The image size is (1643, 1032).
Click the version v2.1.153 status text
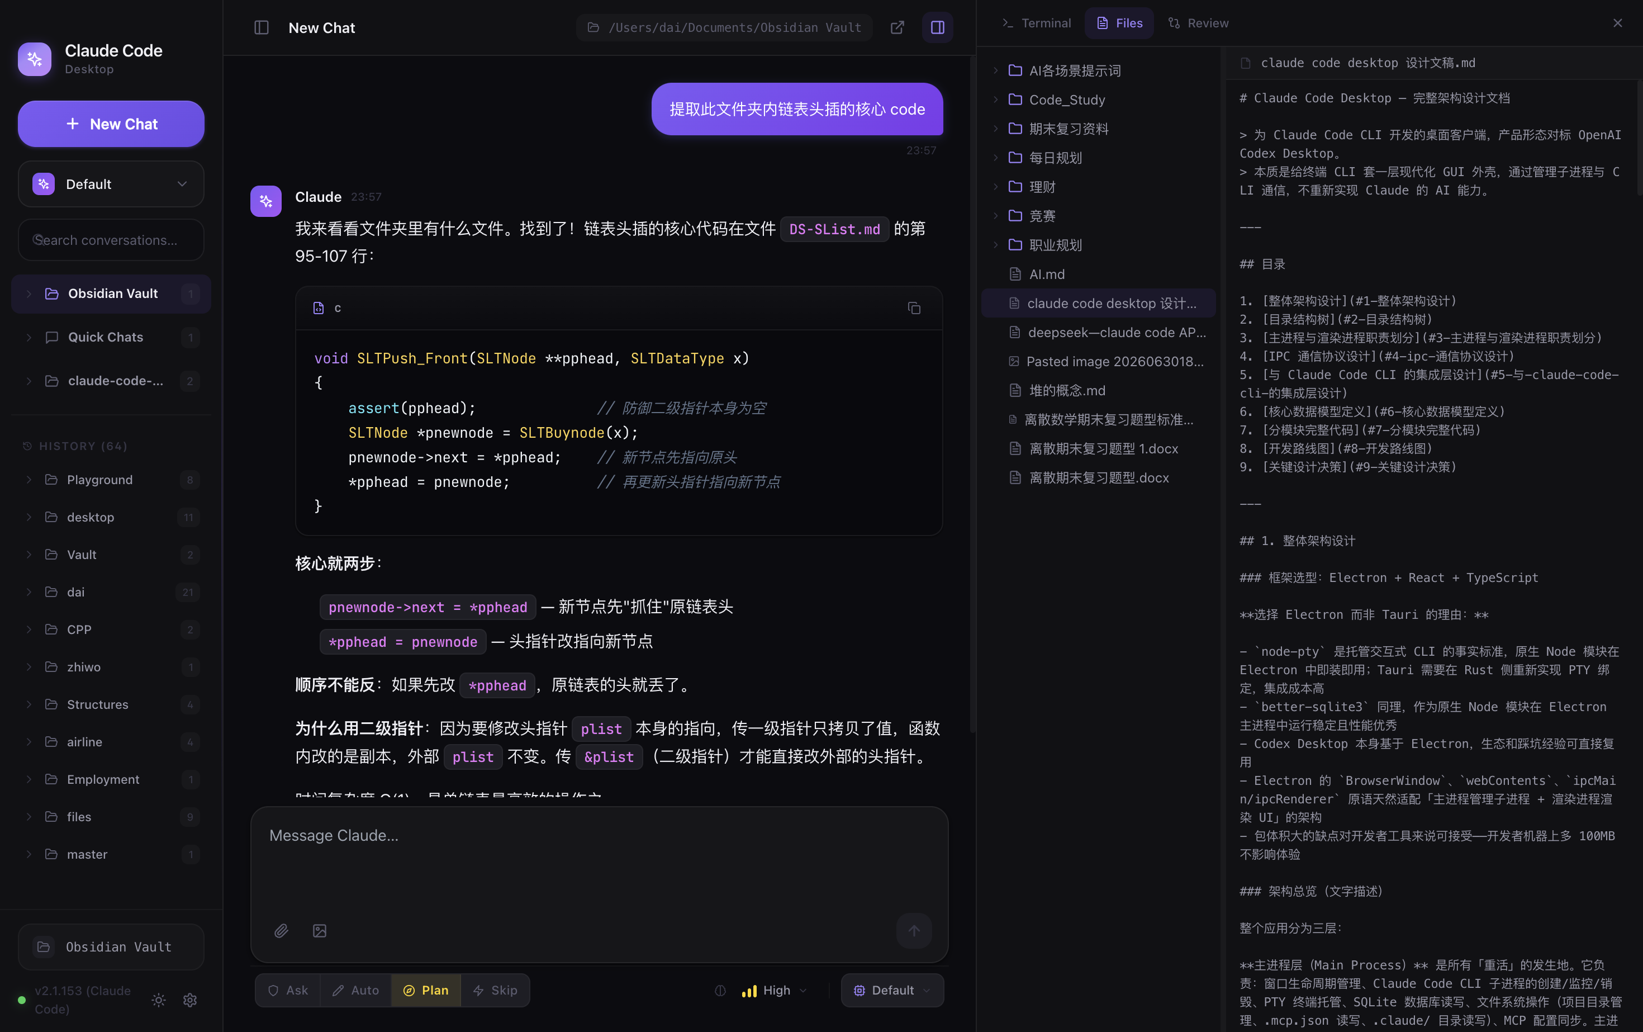83,1000
